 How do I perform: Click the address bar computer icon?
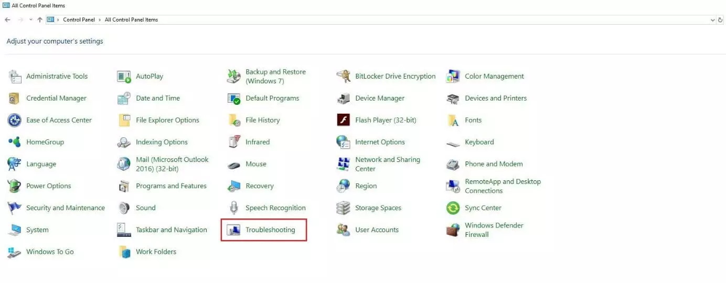50,20
